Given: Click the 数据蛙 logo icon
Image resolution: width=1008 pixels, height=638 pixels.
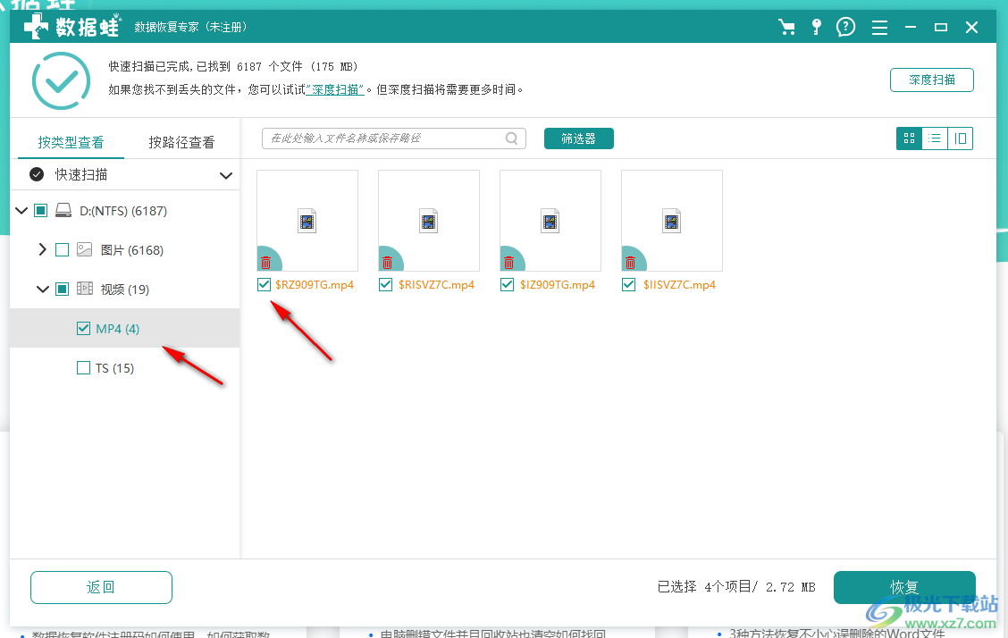Looking at the screenshot, I should click(36, 27).
